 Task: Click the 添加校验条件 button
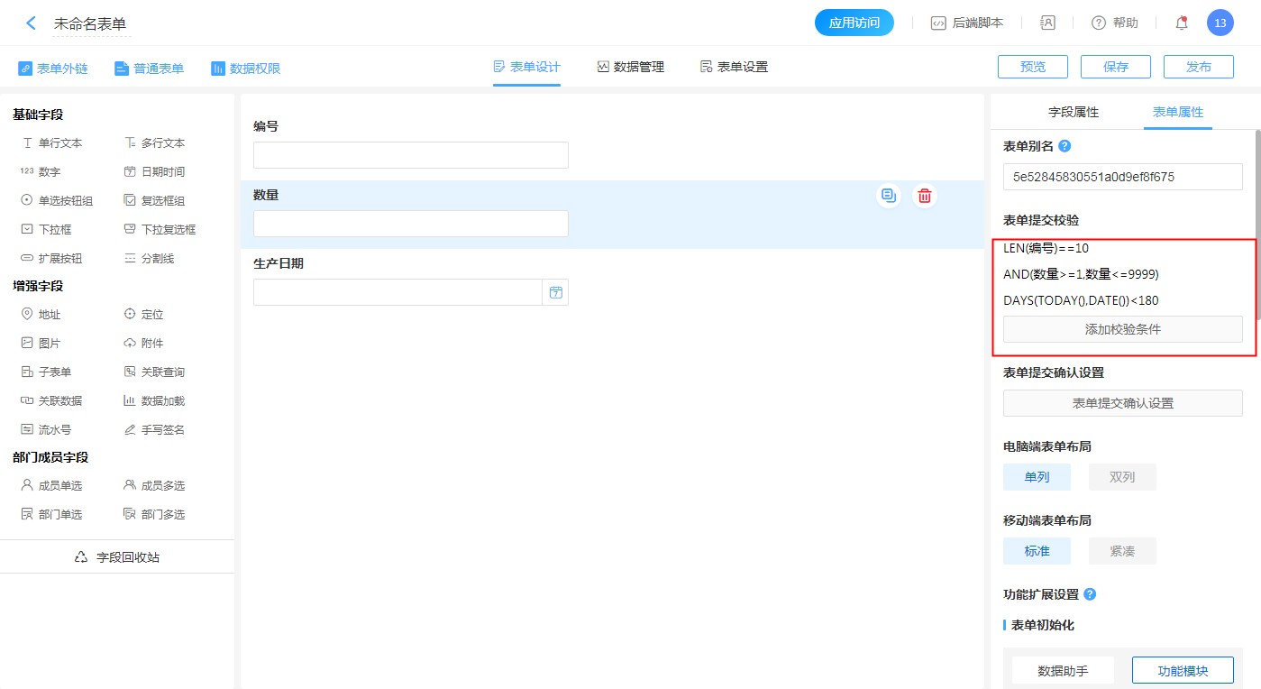pyautogui.click(x=1122, y=329)
